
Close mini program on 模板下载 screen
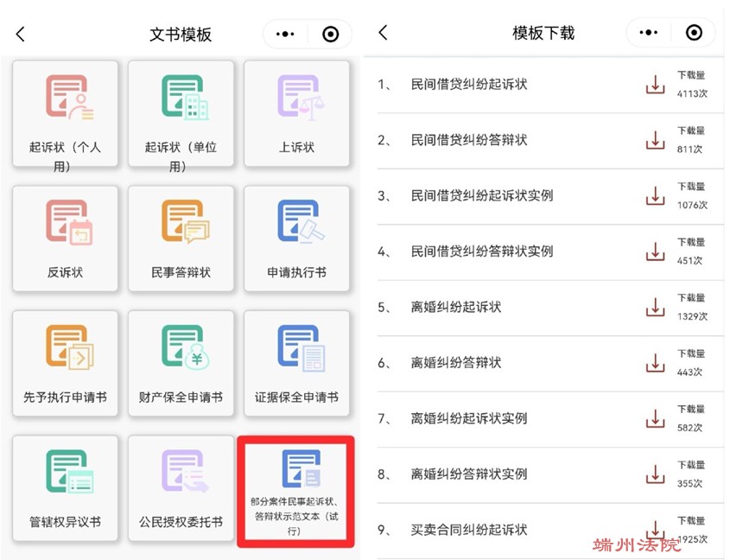[694, 33]
